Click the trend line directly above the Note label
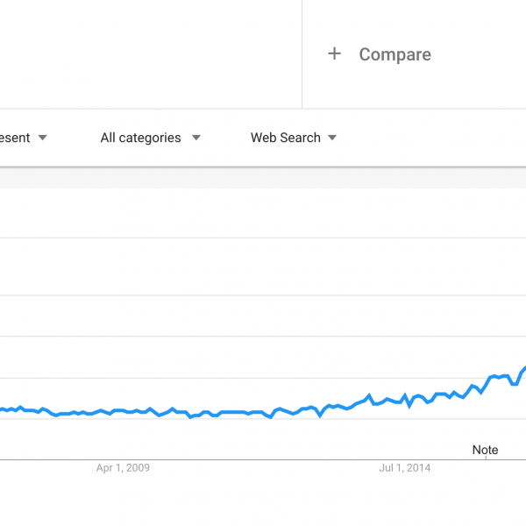 pos(486,386)
